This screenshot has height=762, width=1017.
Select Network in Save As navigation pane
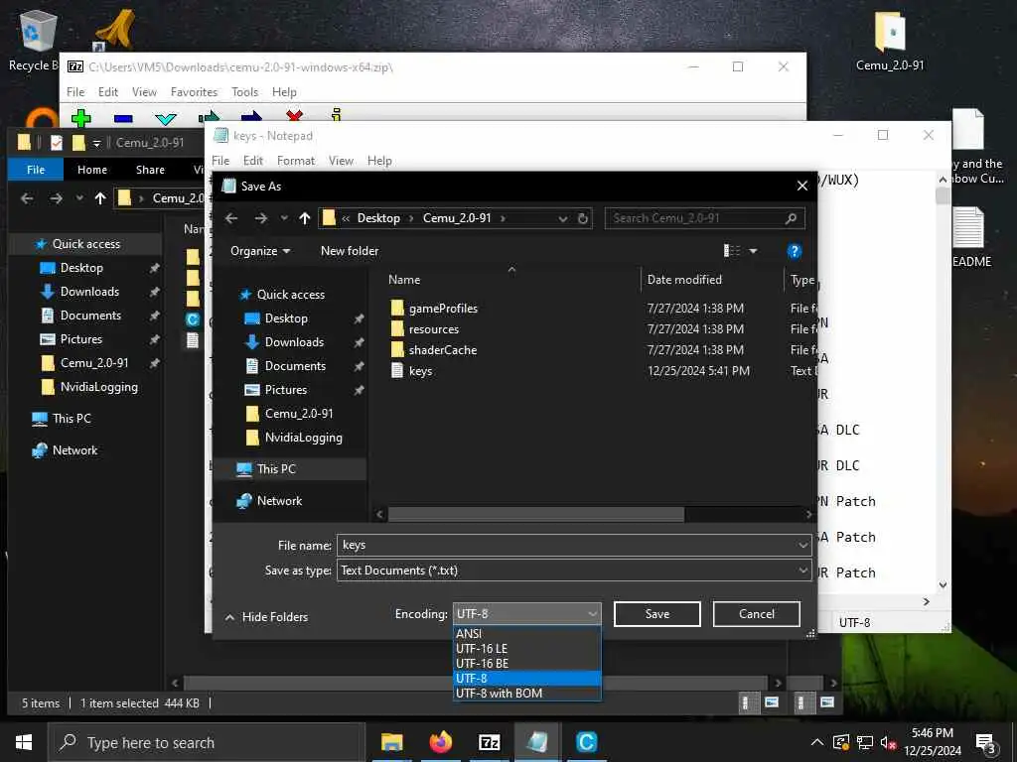tap(279, 501)
